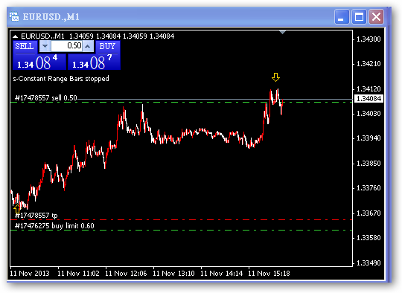Image resolution: width=402 pixels, height=293 pixels.
Task: Click the 11 Nov 12:06 time axis label
Action: point(126,274)
